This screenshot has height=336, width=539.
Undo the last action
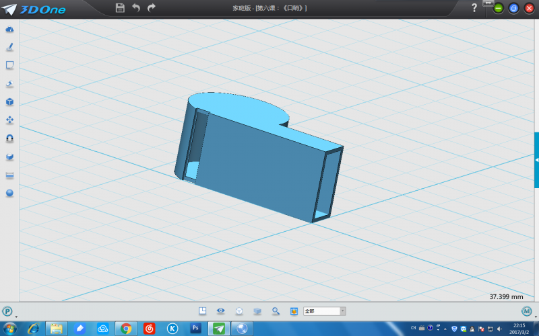coord(136,8)
